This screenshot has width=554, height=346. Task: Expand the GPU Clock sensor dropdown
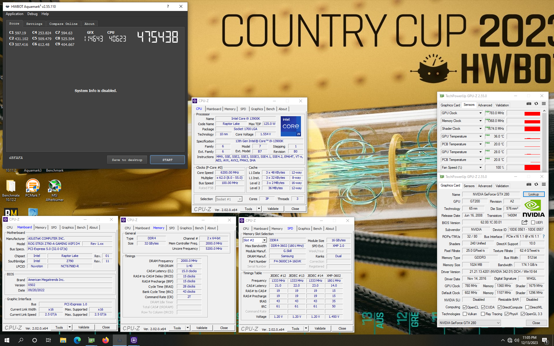480,113
